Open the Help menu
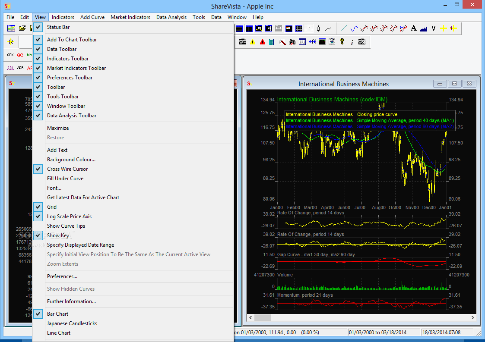This screenshot has width=485, height=342. pos(258,17)
